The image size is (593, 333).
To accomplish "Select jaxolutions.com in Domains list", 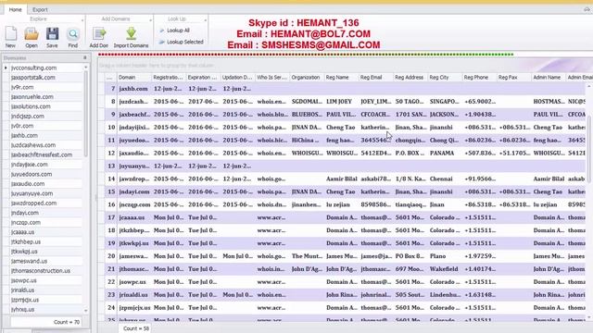I will pos(31,106).
